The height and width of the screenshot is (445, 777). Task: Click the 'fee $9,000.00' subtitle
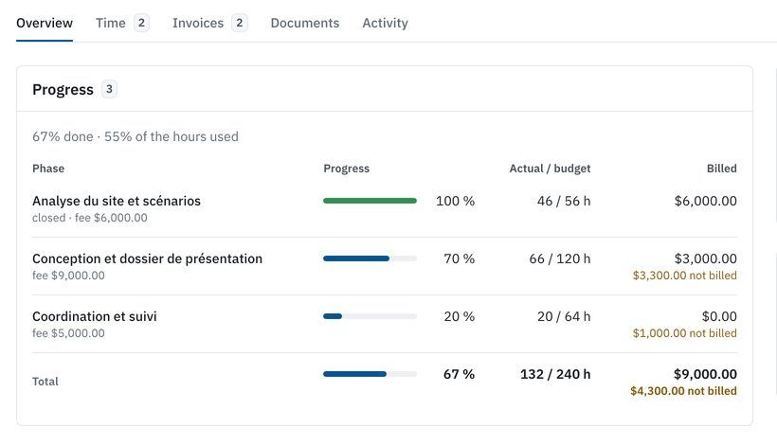(x=68, y=276)
